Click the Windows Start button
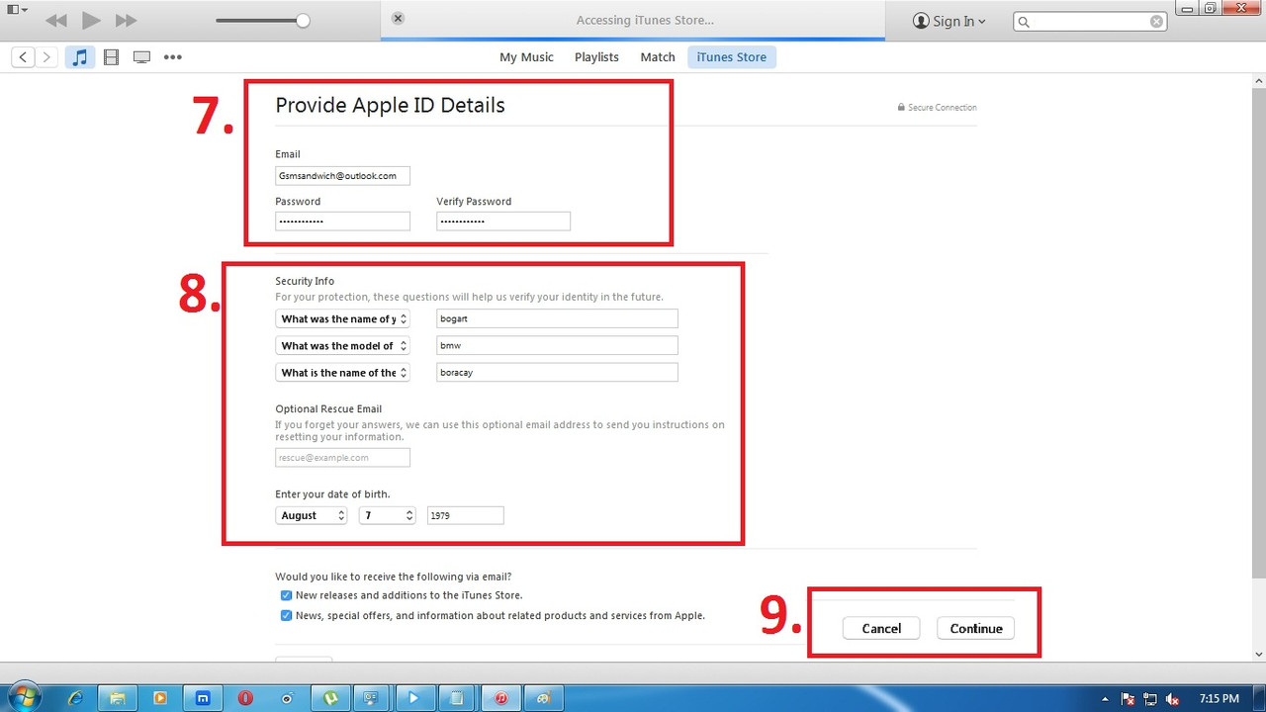Screen dimensions: 1266x712 pos(23,696)
